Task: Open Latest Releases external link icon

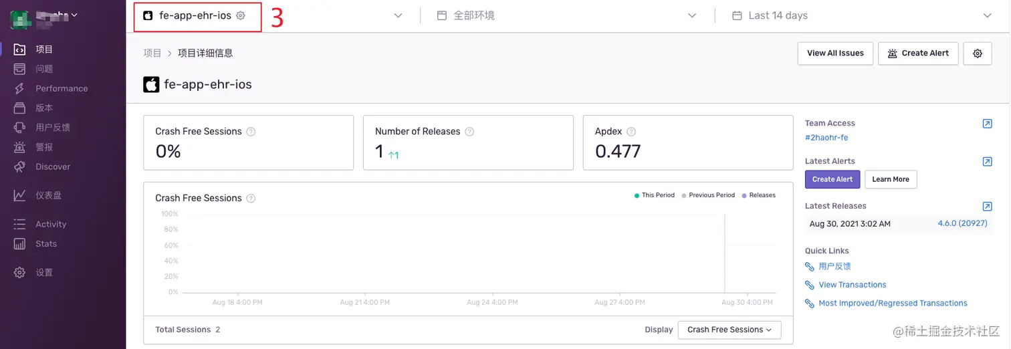Action: click(x=987, y=207)
